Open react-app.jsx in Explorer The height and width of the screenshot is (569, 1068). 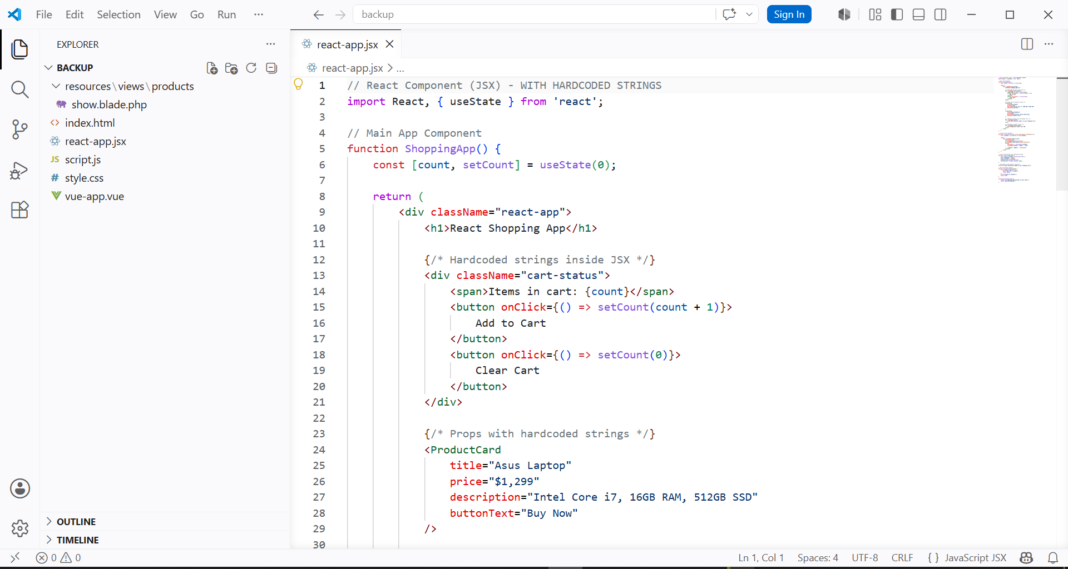click(x=95, y=141)
